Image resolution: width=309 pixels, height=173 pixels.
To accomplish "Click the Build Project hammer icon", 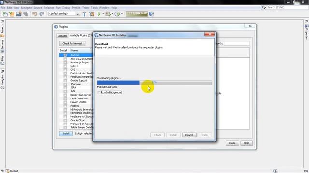I will point(84,14).
